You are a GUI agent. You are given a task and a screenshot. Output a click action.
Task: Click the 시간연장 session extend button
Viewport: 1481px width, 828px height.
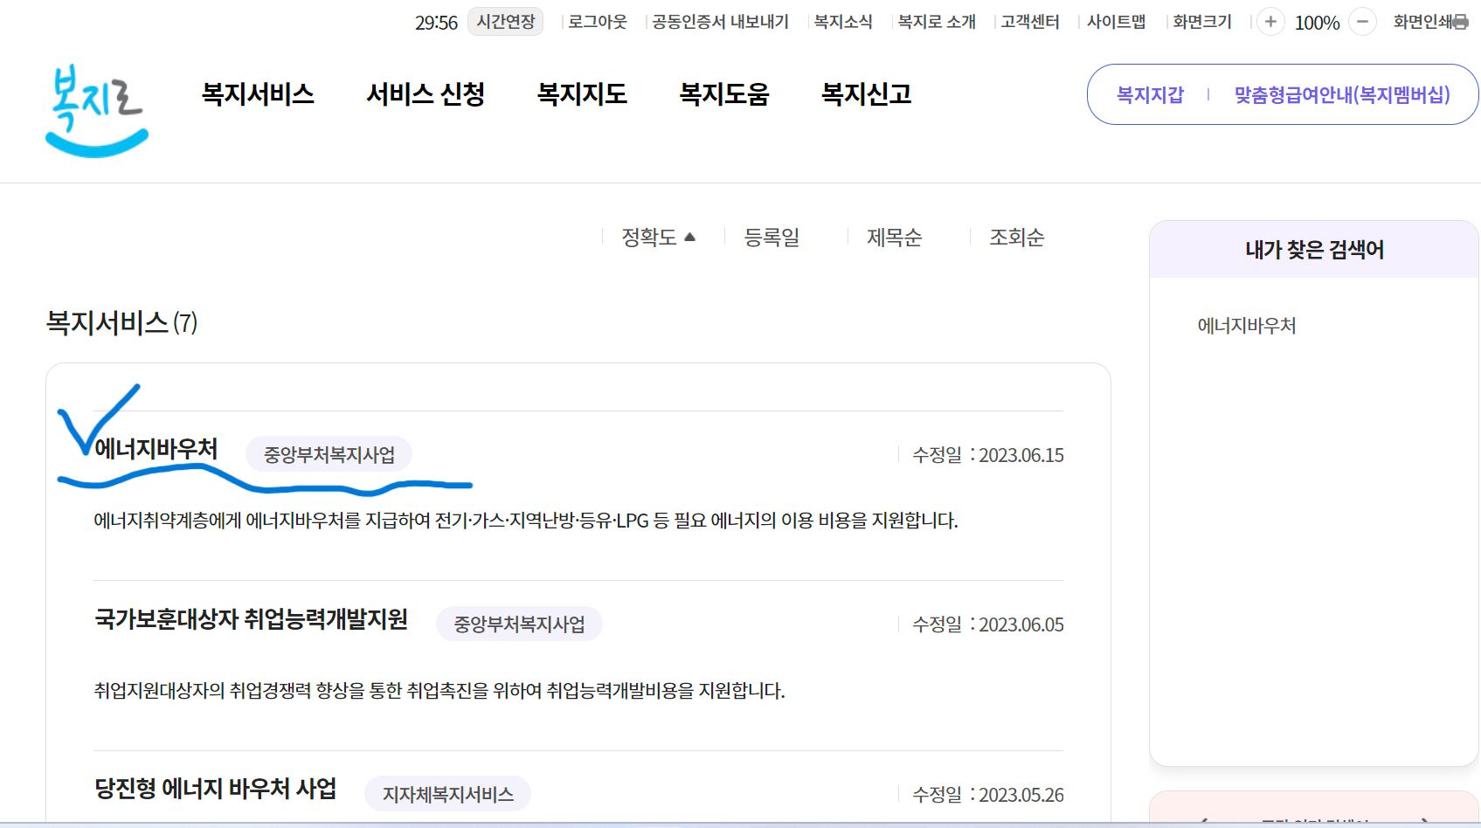505,22
